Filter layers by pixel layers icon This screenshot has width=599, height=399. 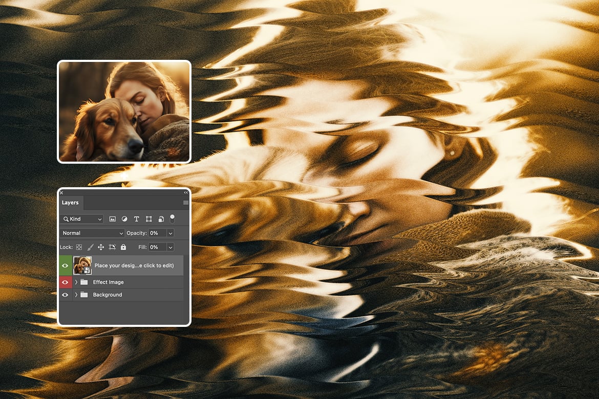click(x=112, y=219)
